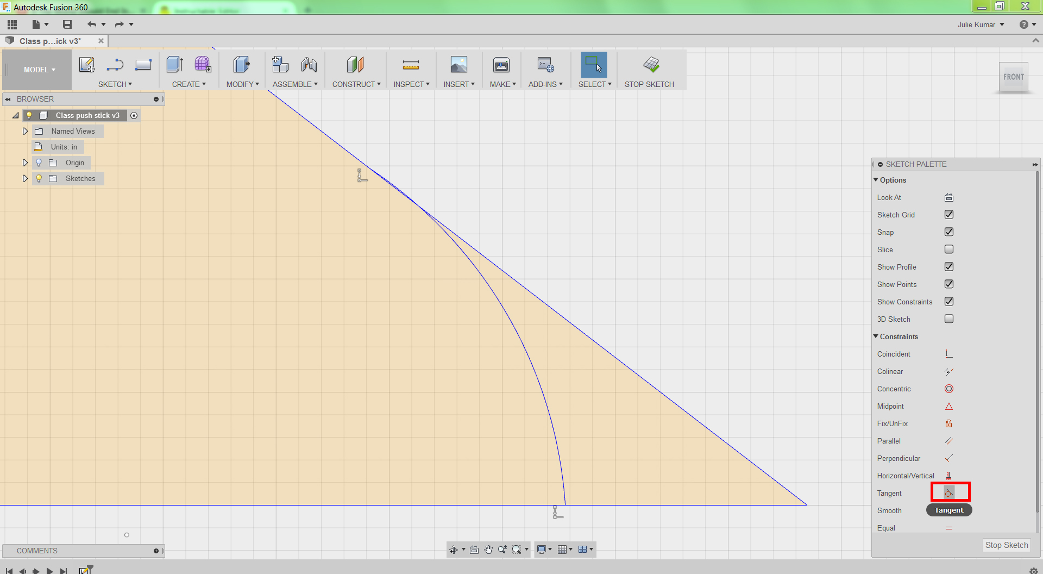Screen dimensions: 1043x574
Task: Expand the Sketches tree node
Action: [x=25, y=178]
